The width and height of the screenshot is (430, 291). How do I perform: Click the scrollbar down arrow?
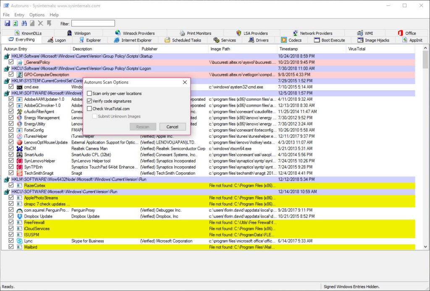tap(425, 246)
